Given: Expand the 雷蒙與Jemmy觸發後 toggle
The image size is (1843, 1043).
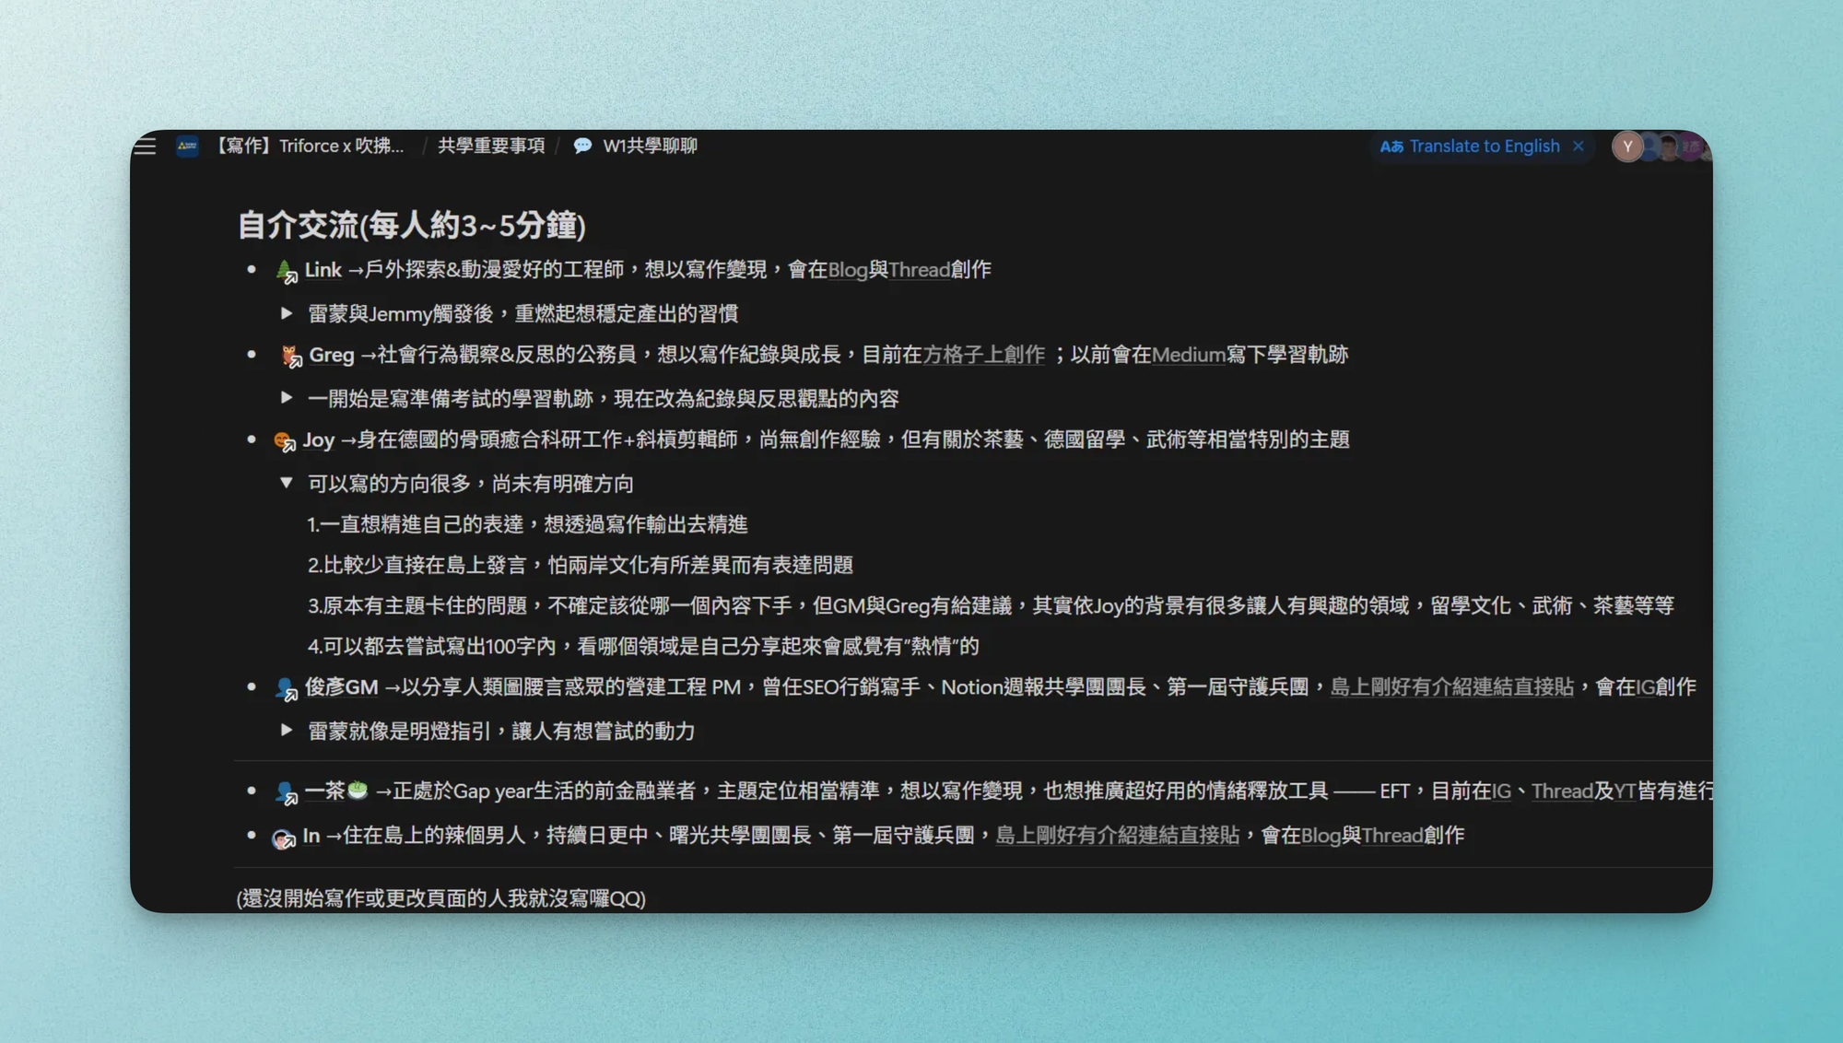Looking at the screenshot, I should coord(287,313).
